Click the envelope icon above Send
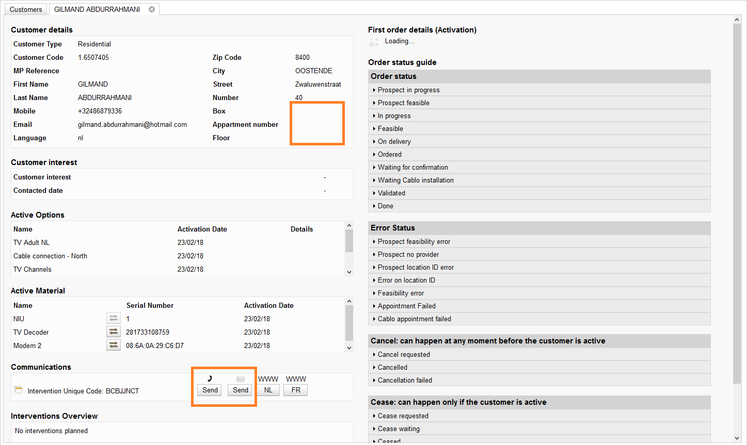The width and height of the screenshot is (747, 445). click(x=240, y=379)
